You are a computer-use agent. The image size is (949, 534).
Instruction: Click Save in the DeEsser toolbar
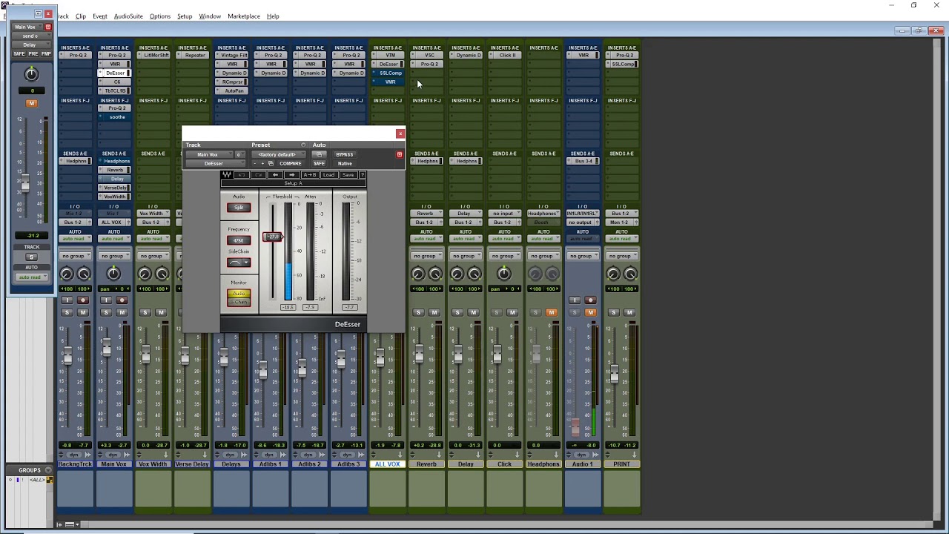[x=348, y=175]
